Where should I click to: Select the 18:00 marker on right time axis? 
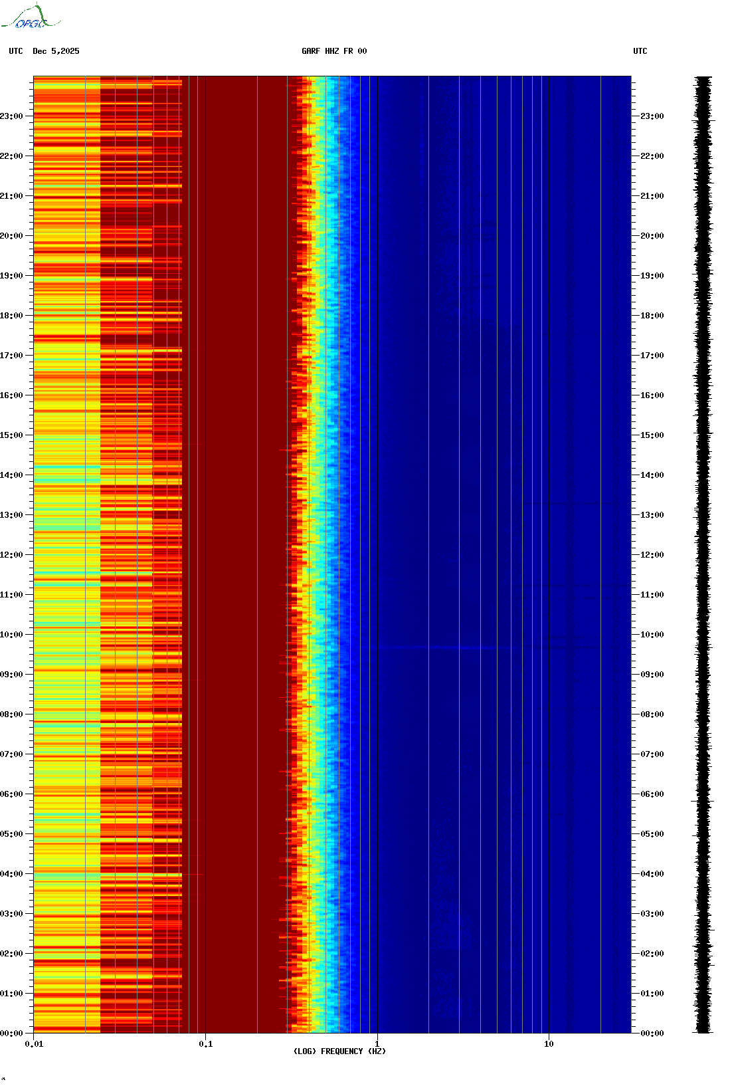point(652,316)
